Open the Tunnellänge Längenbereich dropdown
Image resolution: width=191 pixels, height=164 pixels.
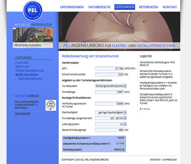(111, 118)
